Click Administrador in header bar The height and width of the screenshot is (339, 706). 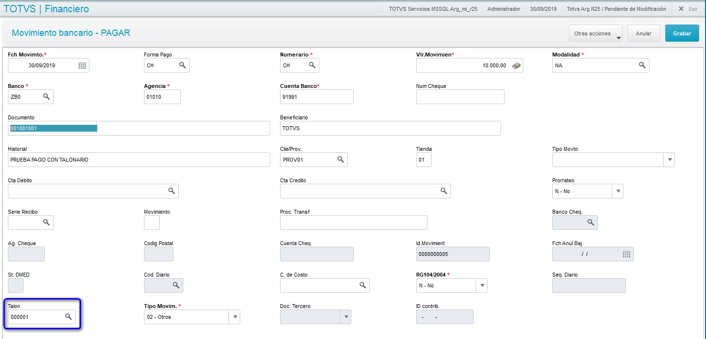[504, 9]
